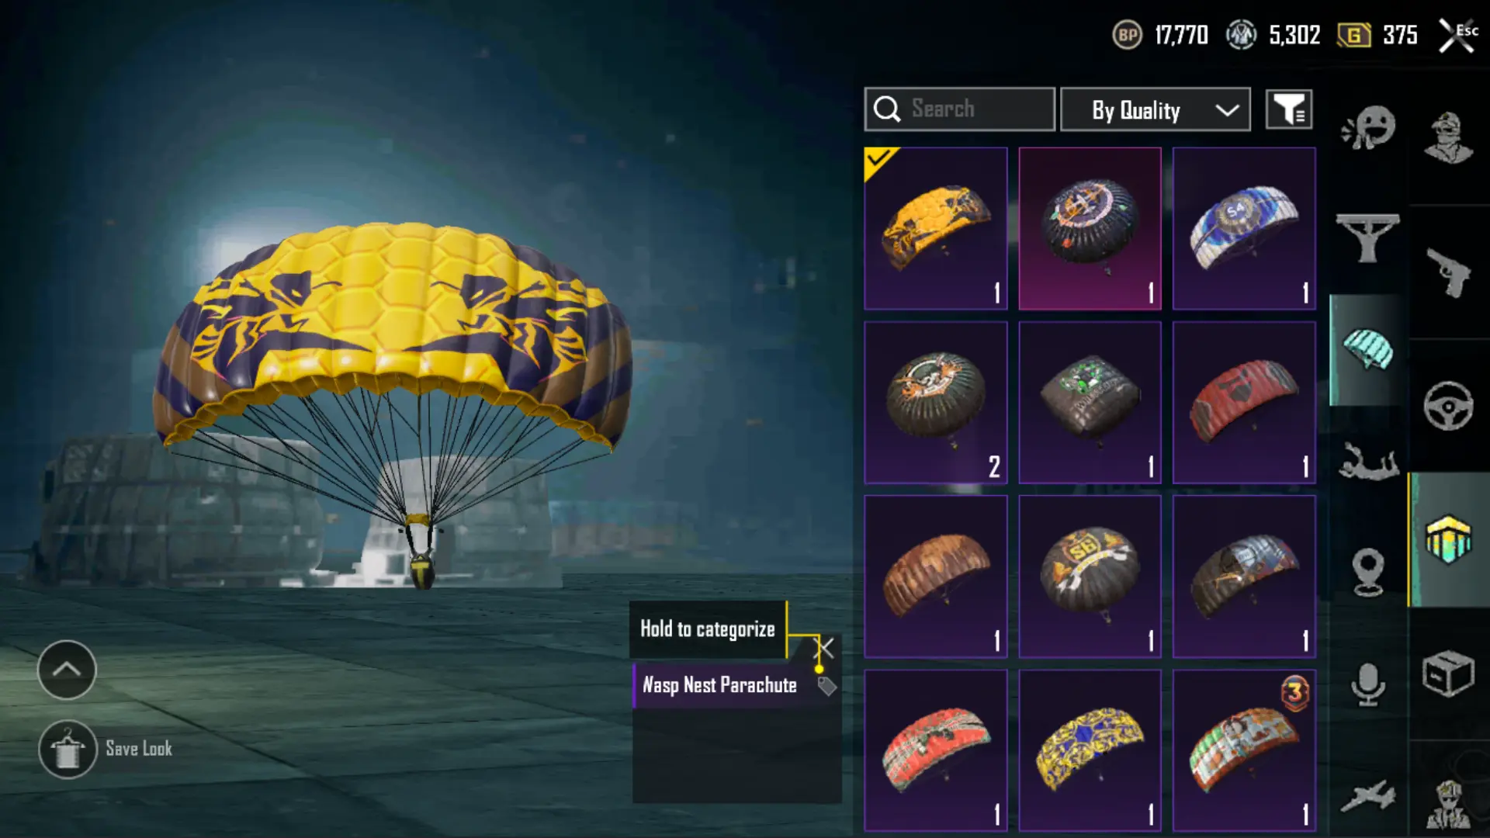Select the parachute with quantity 2
The width and height of the screenshot is (1490, 838).
(x=936, y=403)
